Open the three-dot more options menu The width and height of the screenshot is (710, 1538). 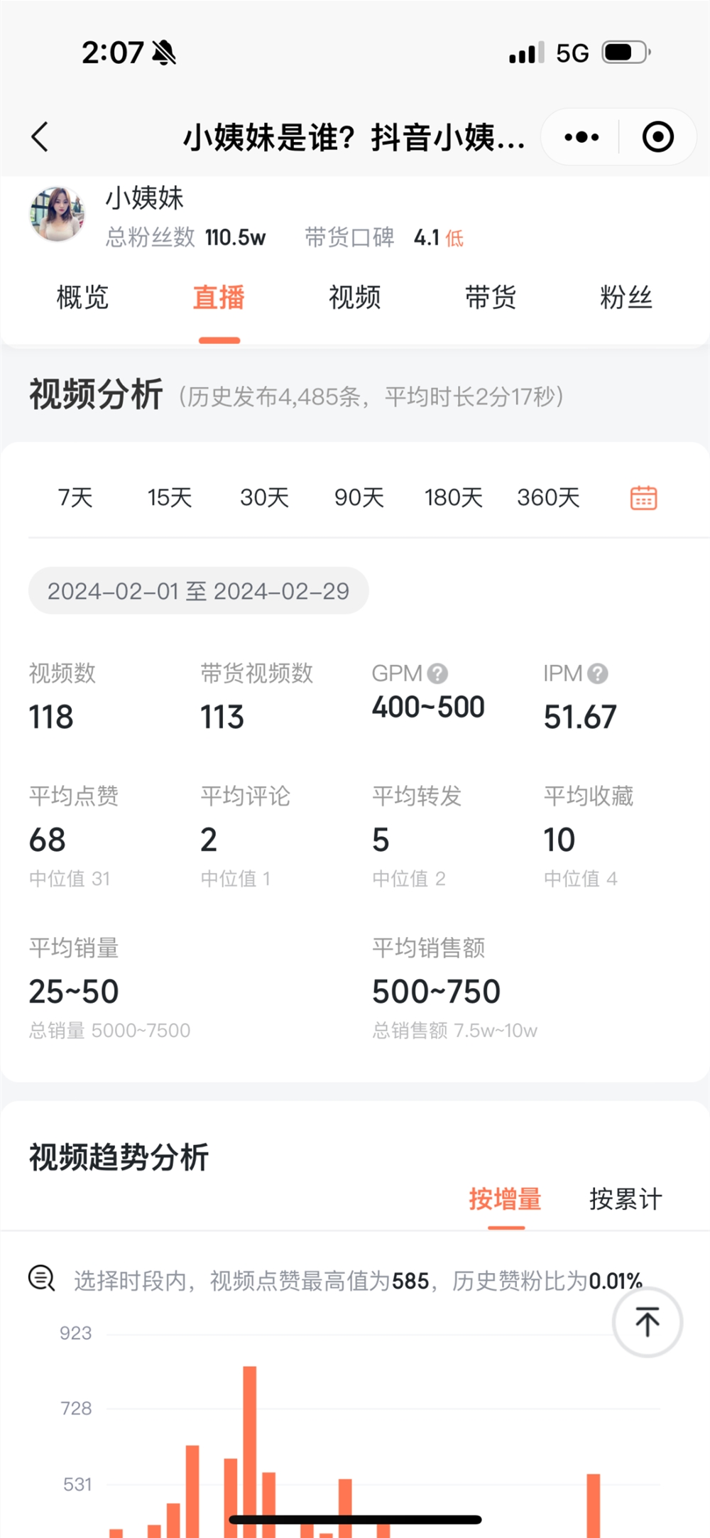[581, 136]
